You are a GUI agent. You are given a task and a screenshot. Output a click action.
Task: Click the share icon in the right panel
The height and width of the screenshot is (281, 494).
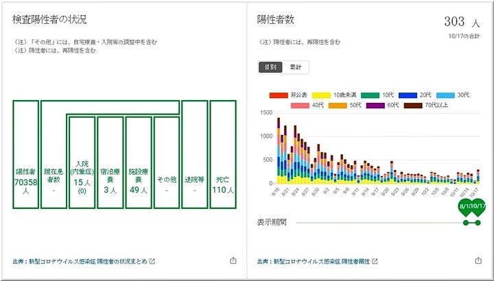478,260
